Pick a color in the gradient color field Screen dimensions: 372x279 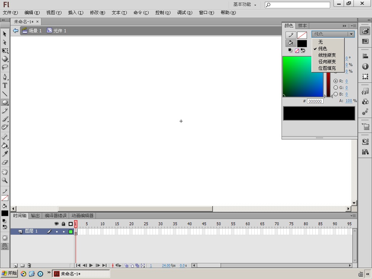(x=303, y=77)
